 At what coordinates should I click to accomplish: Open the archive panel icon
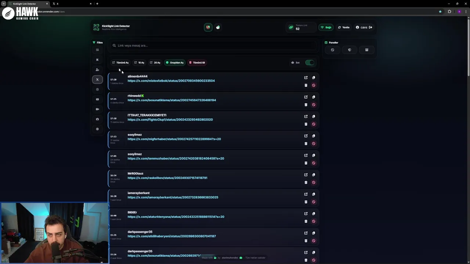[x=366, y=50]
